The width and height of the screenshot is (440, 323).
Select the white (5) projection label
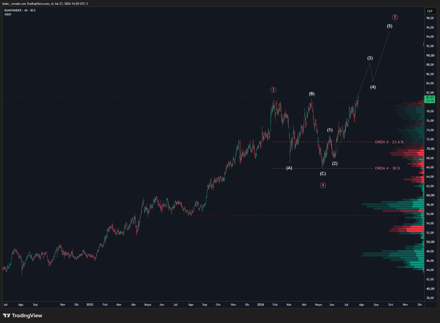coord(389,26)
